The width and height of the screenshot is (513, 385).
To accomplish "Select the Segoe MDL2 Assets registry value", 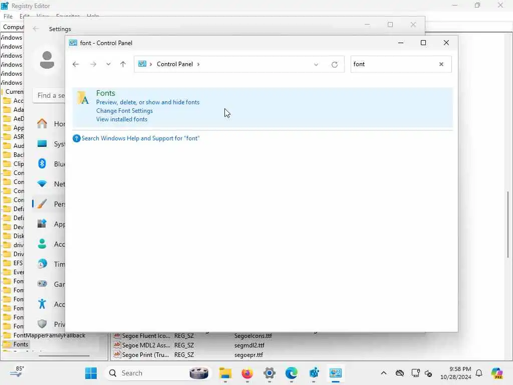I will click(x=146, y=345).
